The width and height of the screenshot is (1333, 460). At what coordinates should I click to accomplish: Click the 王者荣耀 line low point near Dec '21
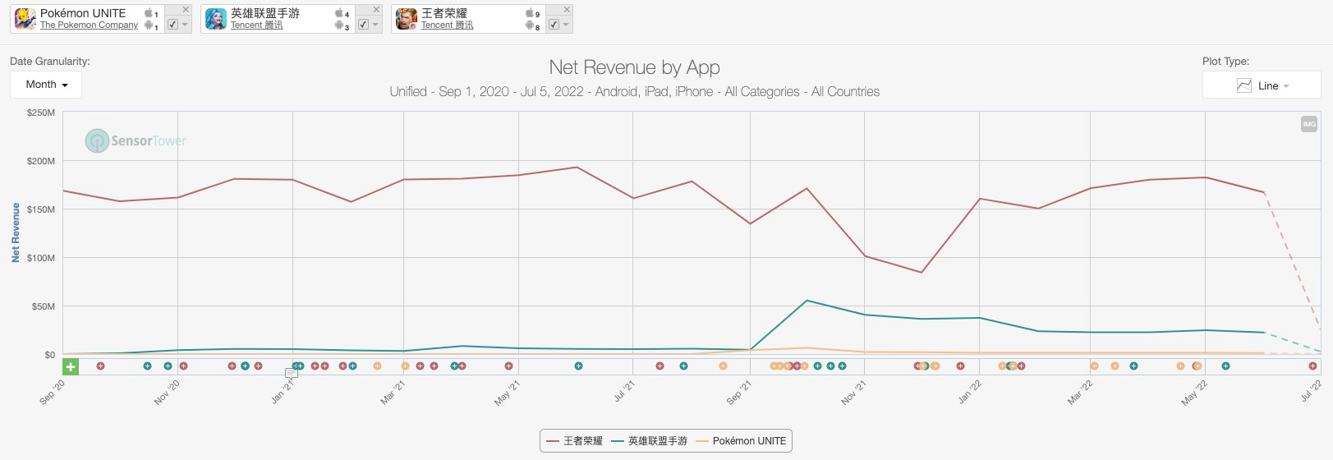(x=922, y=273)
